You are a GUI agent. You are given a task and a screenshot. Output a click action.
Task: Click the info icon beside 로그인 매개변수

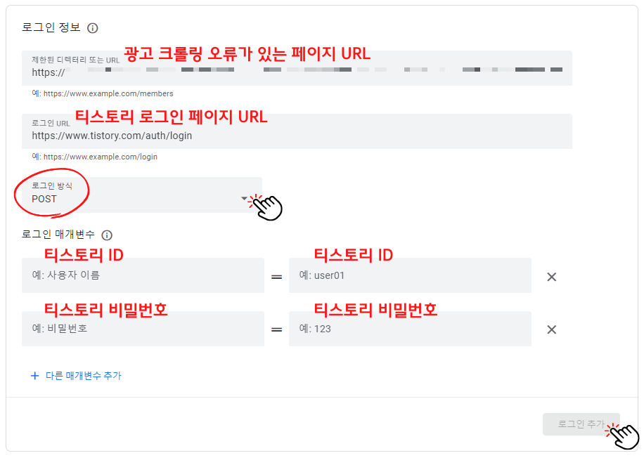(x=107, y=235)
